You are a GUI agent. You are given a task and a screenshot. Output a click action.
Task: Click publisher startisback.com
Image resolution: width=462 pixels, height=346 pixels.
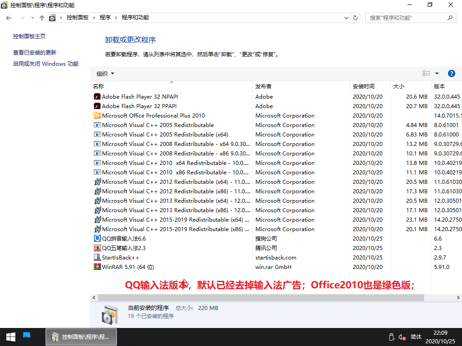(x=276, y=257)
